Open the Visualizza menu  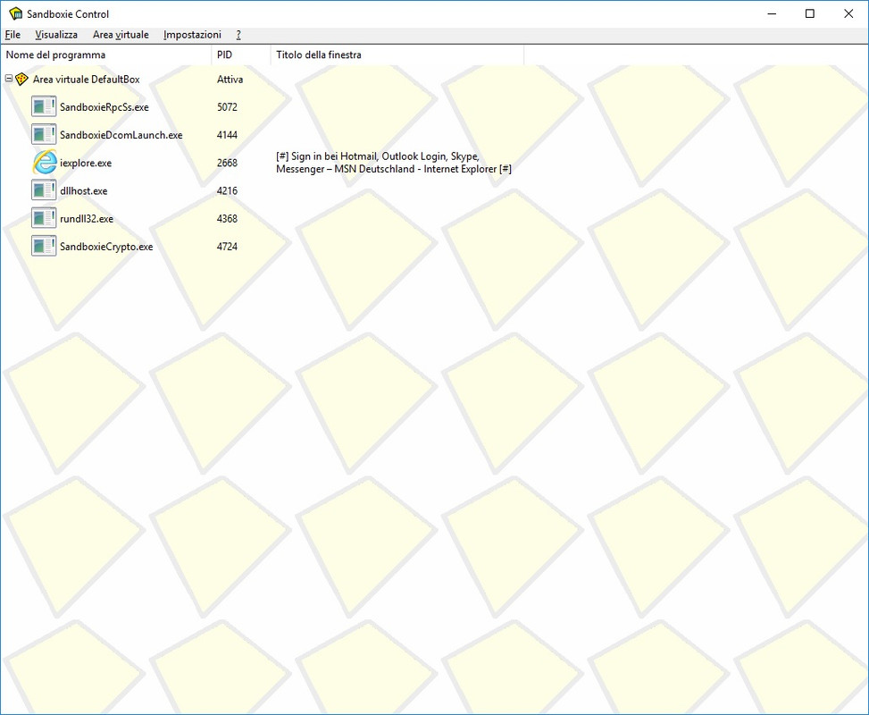pyautogui.click(x=56, y=35)
